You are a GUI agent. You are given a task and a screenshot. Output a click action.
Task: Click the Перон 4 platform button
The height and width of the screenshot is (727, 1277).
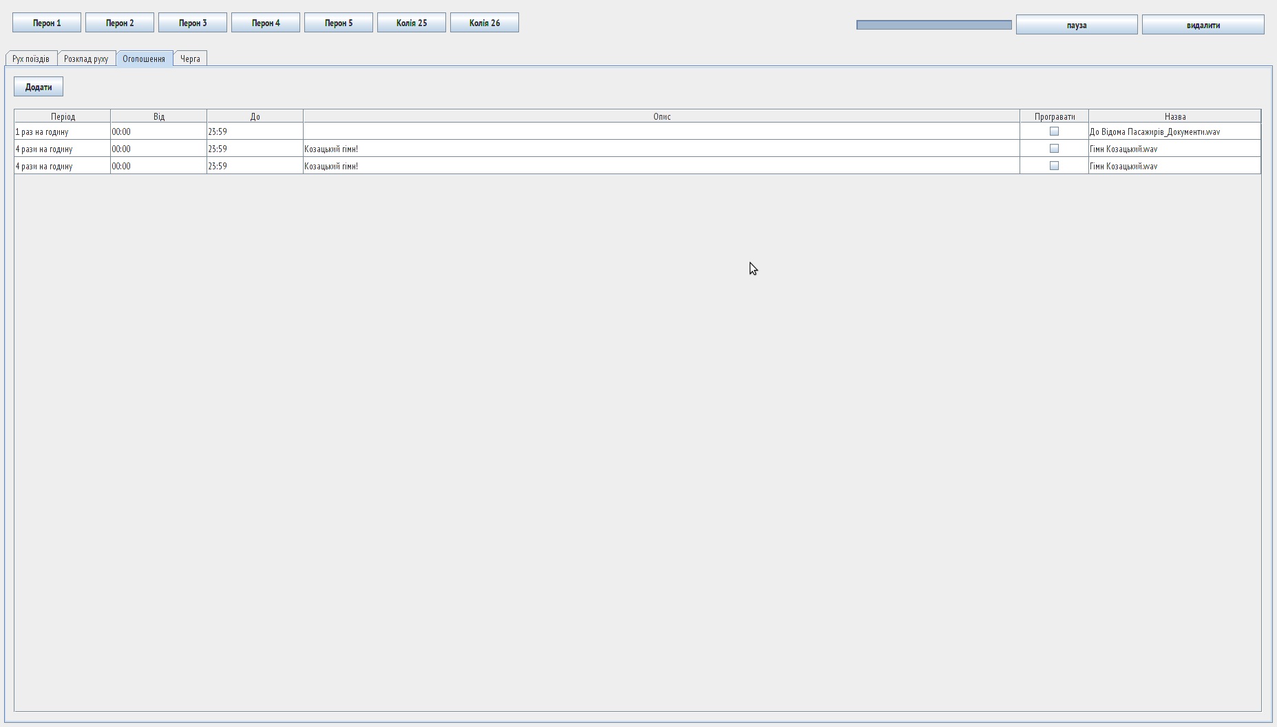point(266,22)
